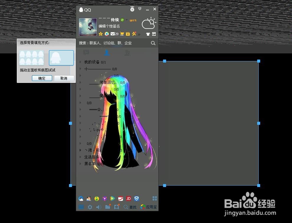Open the message manager speaker icon

[x=99, y=207]
